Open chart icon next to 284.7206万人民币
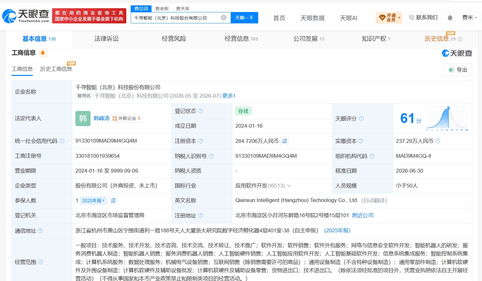This screenshot has width=482, height=281. [x=284, y=141]
